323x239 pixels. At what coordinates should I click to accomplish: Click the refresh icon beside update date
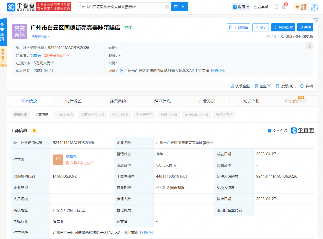click(283, 37)
